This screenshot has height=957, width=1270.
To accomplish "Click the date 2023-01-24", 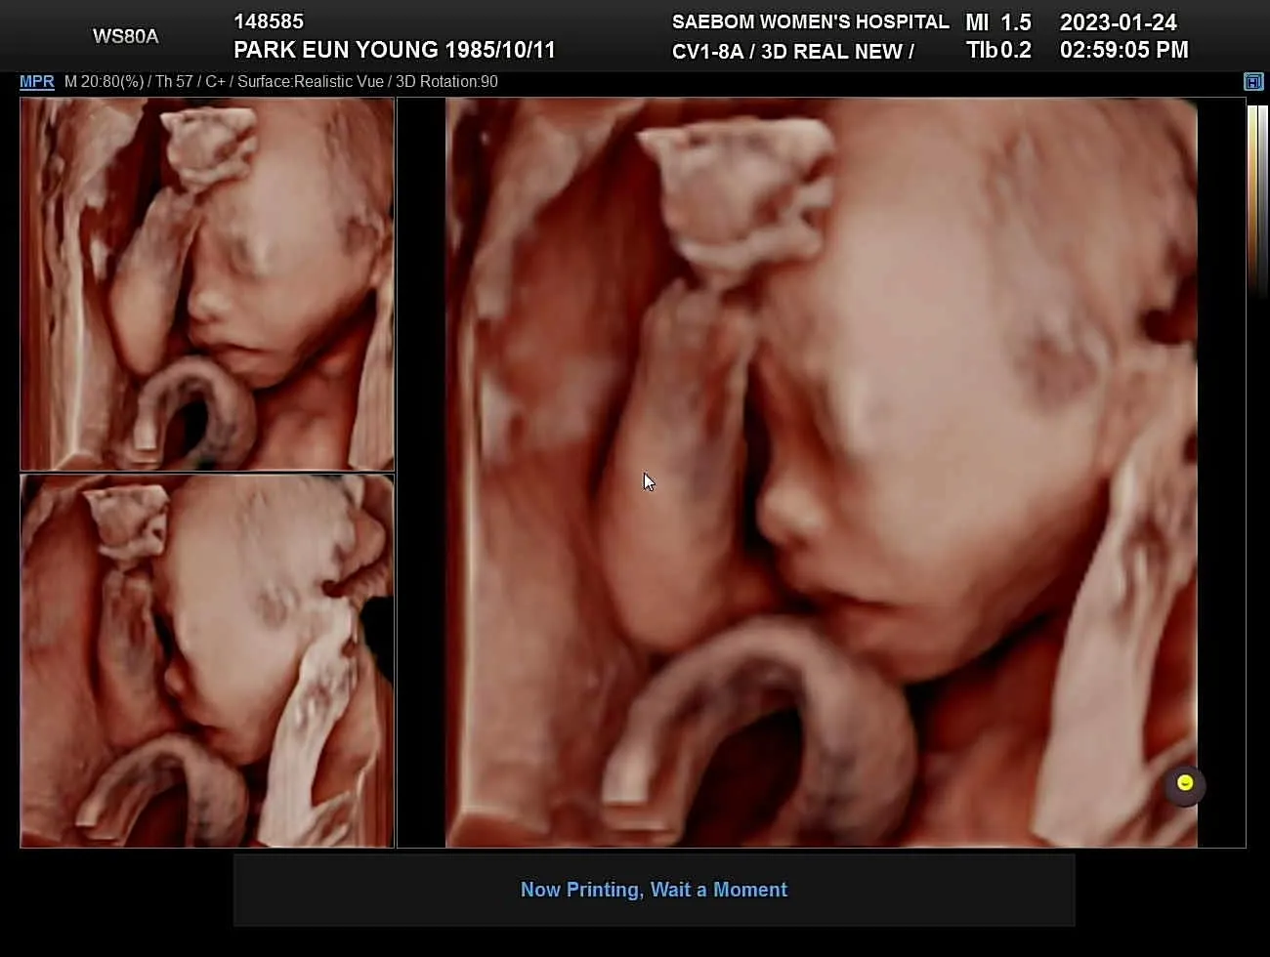I will tap(1119, 21).
